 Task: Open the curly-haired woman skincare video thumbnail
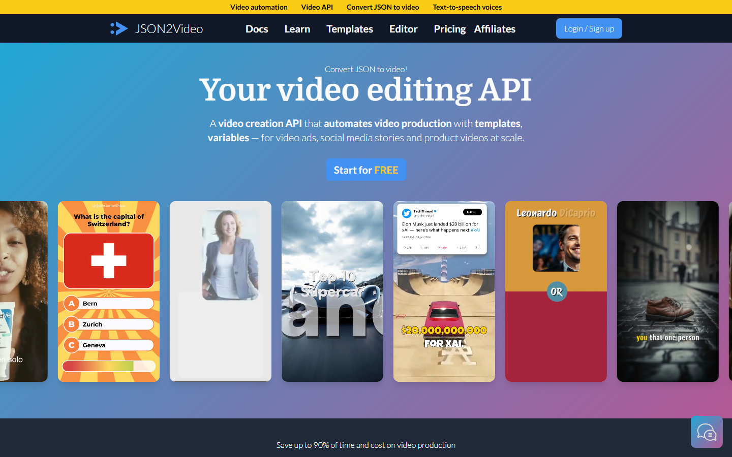(x=24, y=291)
